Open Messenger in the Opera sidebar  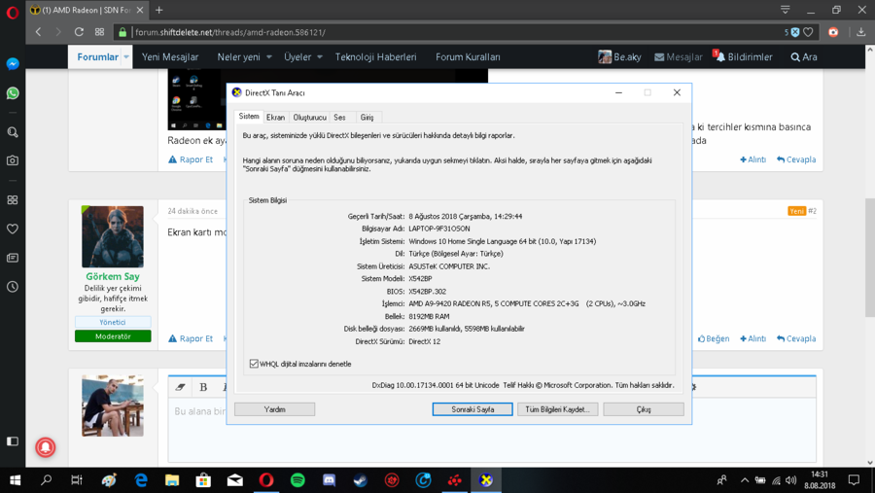pyautogui.click(x=13, y=63)
